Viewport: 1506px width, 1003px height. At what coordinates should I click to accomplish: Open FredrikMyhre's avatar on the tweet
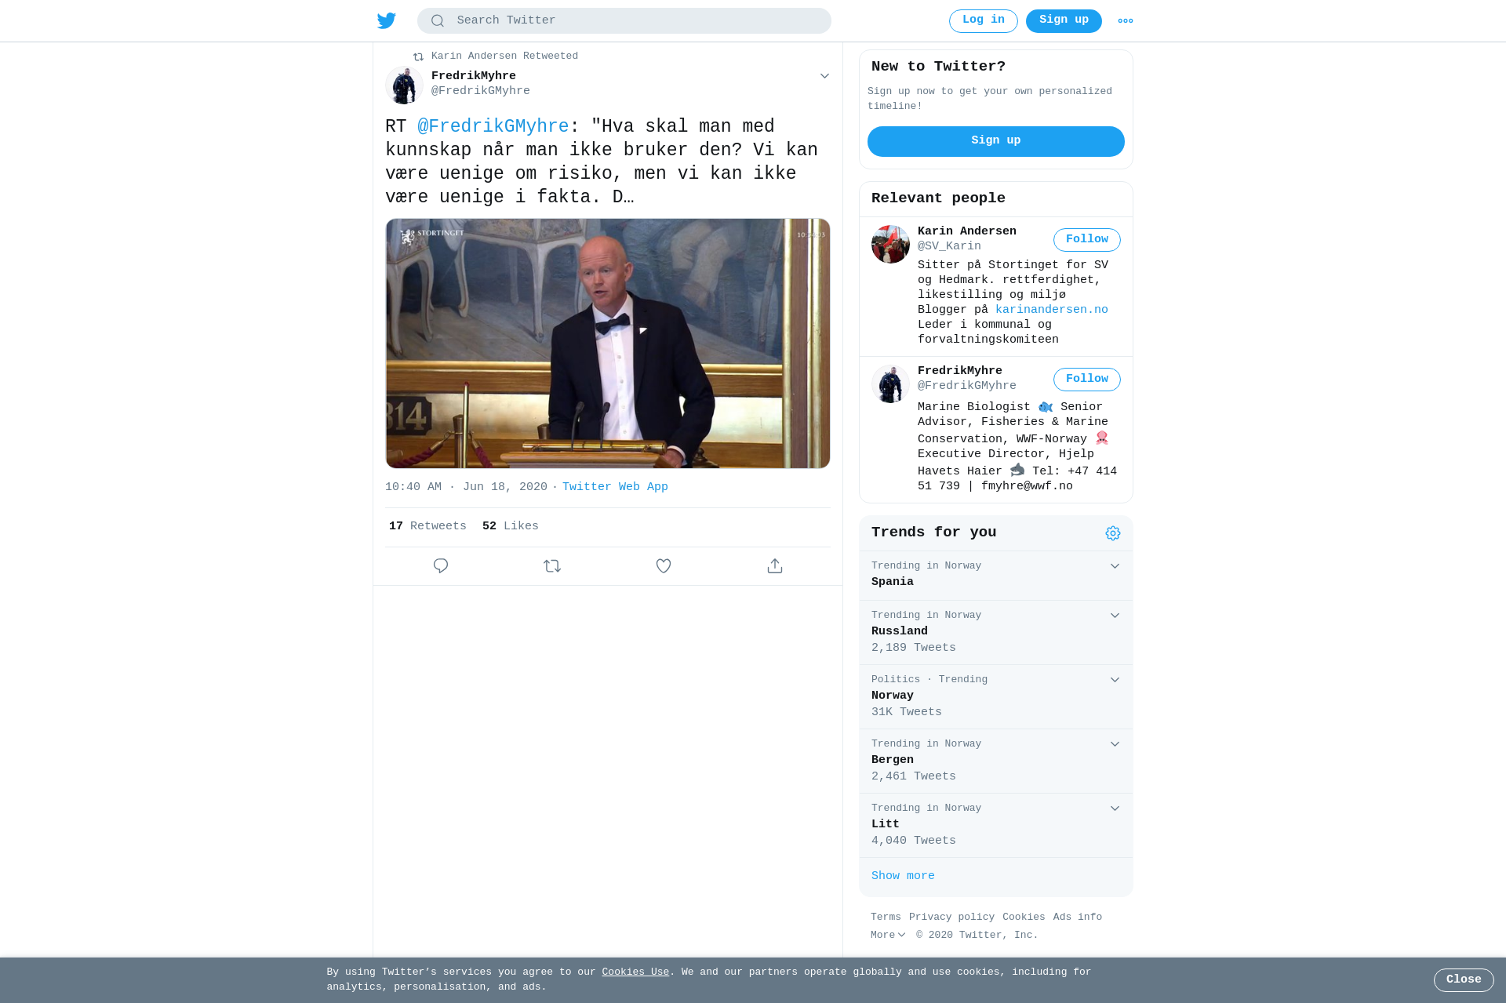[404, 85]
